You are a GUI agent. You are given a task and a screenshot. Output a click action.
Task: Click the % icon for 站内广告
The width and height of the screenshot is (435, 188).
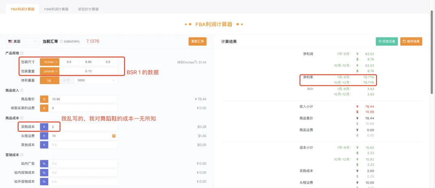point(44,163)
